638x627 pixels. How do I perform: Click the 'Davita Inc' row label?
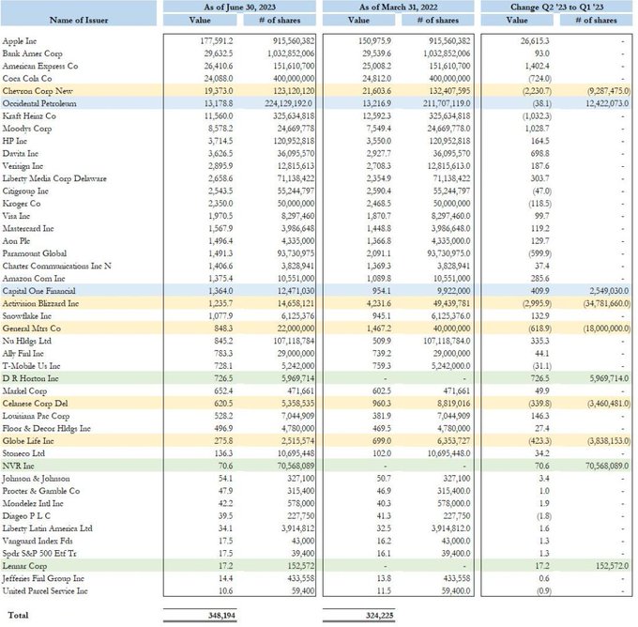[x=21, y=154]
